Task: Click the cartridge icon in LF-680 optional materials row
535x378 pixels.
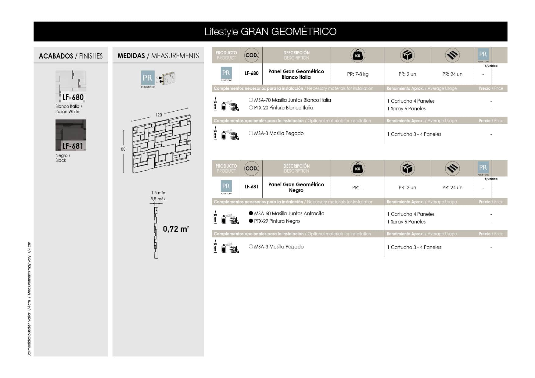Action: 215,133
